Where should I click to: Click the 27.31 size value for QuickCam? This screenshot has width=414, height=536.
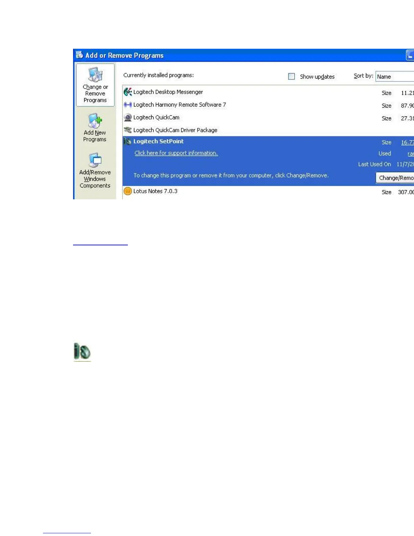[x=407, y=118]
